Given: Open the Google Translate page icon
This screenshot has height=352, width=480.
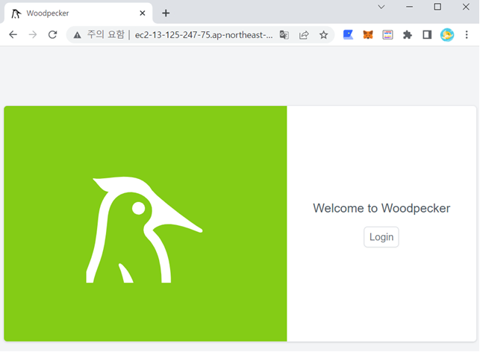Looking at the screenshot, I should point(284,35).
